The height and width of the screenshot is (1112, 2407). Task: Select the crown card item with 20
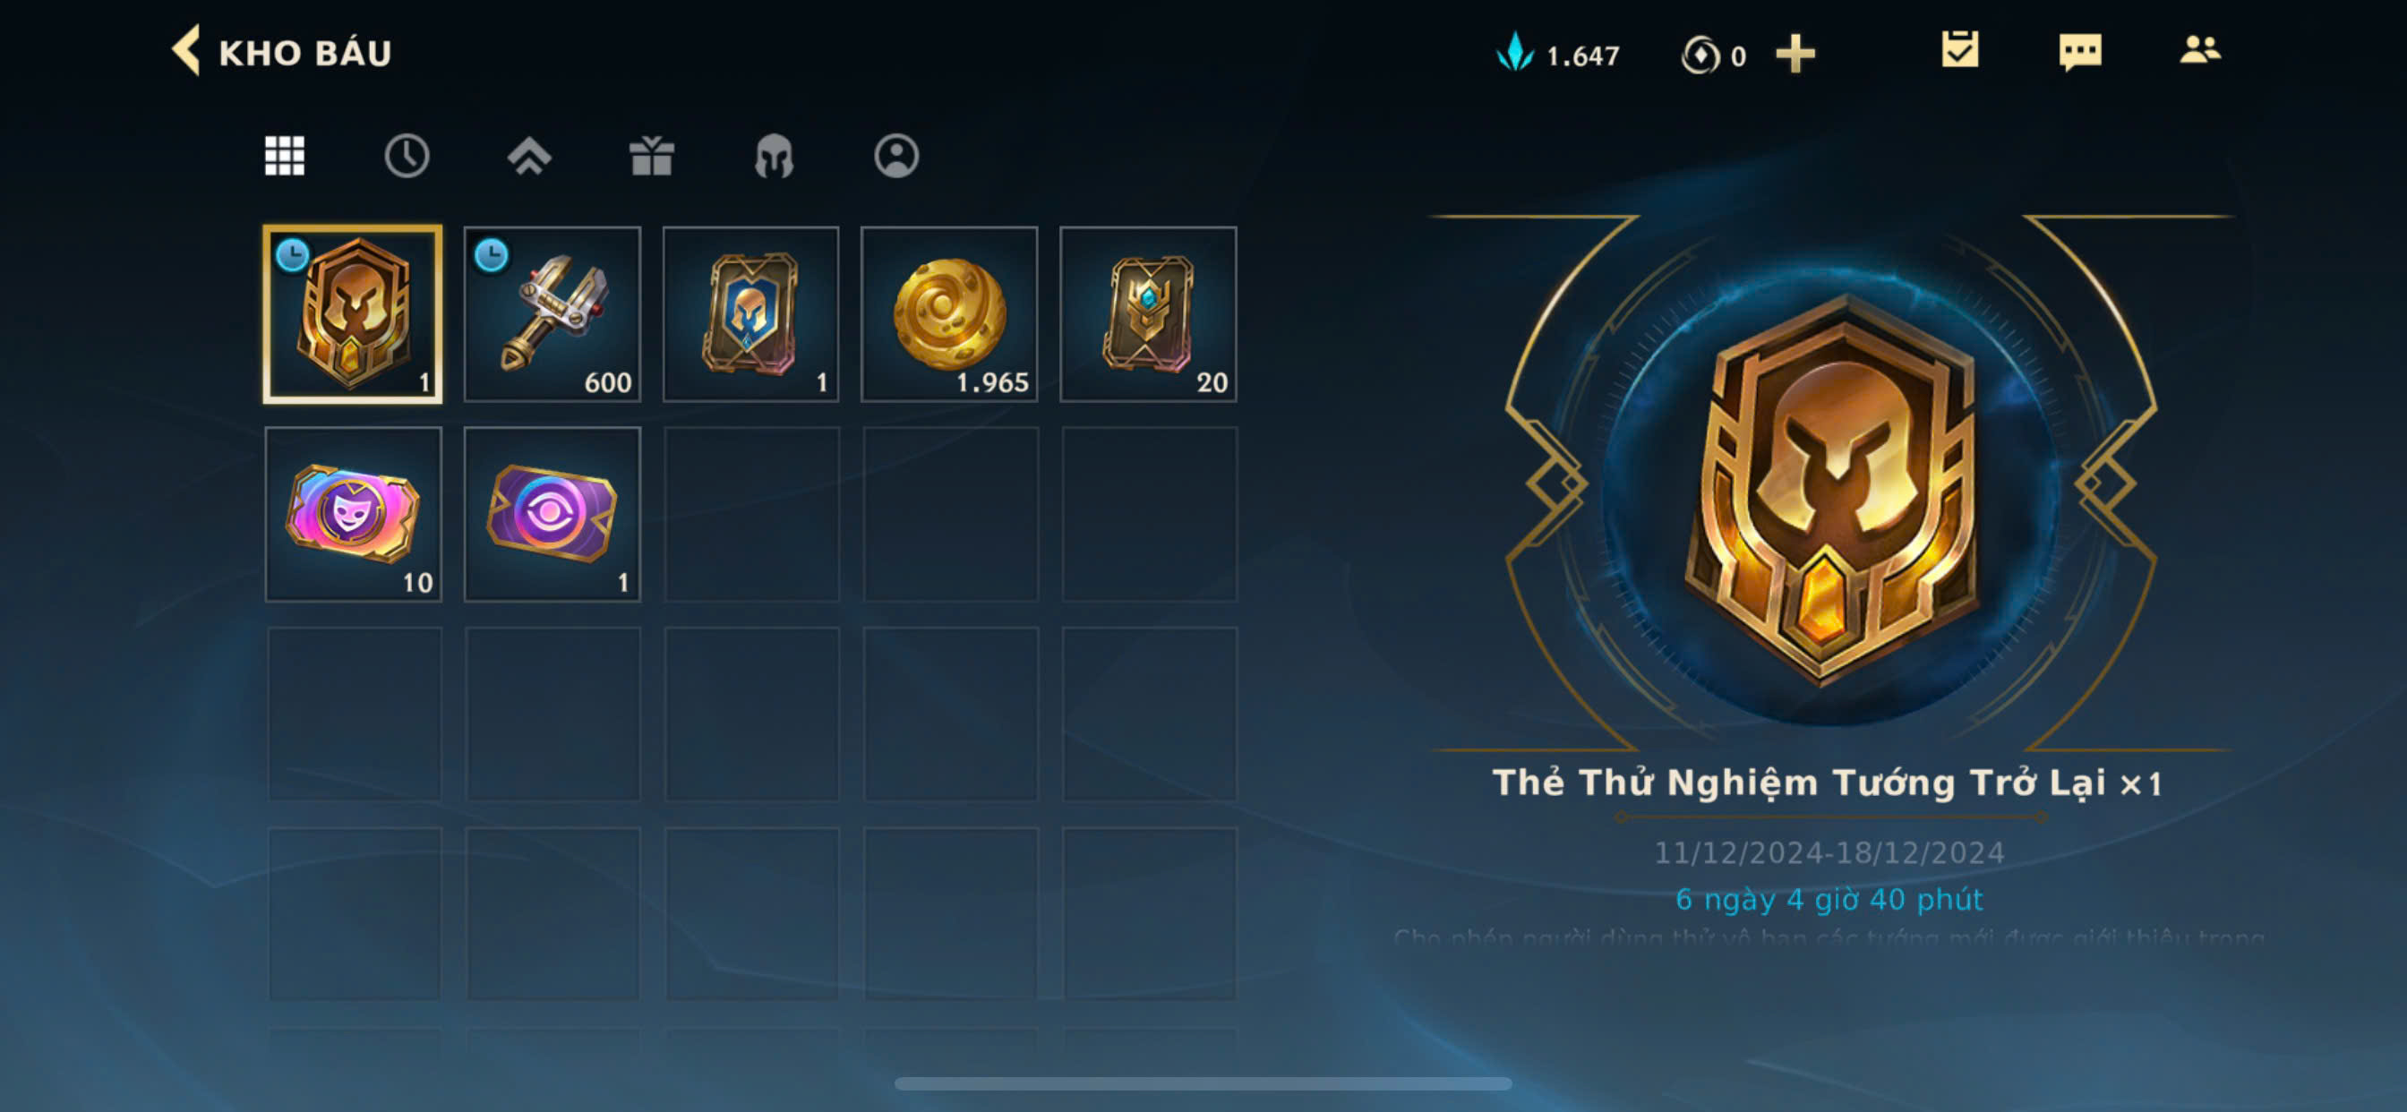(x=1148, y=315)
